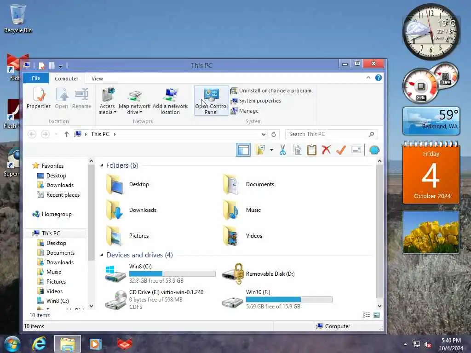Go up one folder level arrow
Viewport: 471px width, 353px height.
67,134
